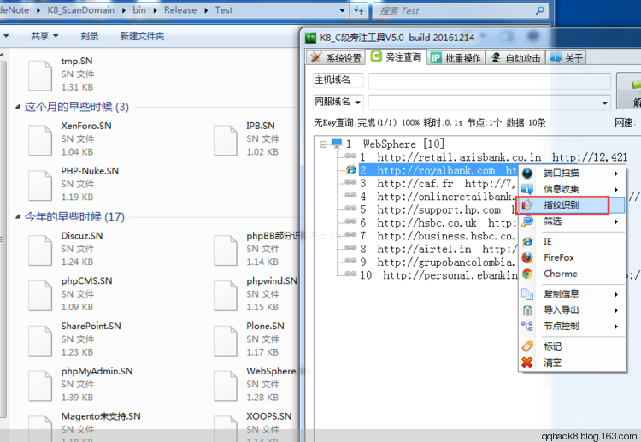
Task: Click the 信息收集 info icon in menu
Action: [x=527, y=189]
